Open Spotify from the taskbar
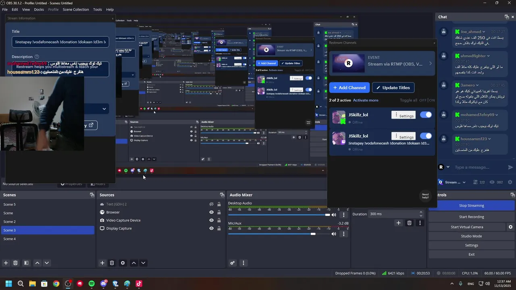The width and height of the screenshot is (516, 290). pyautogui.click(x=92, y=284)
